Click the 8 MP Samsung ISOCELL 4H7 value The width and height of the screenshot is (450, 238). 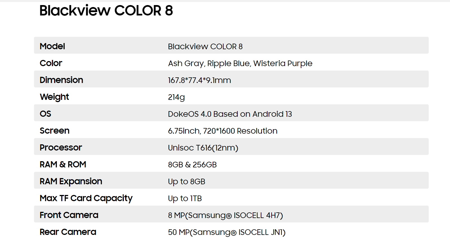click(226, 215)
